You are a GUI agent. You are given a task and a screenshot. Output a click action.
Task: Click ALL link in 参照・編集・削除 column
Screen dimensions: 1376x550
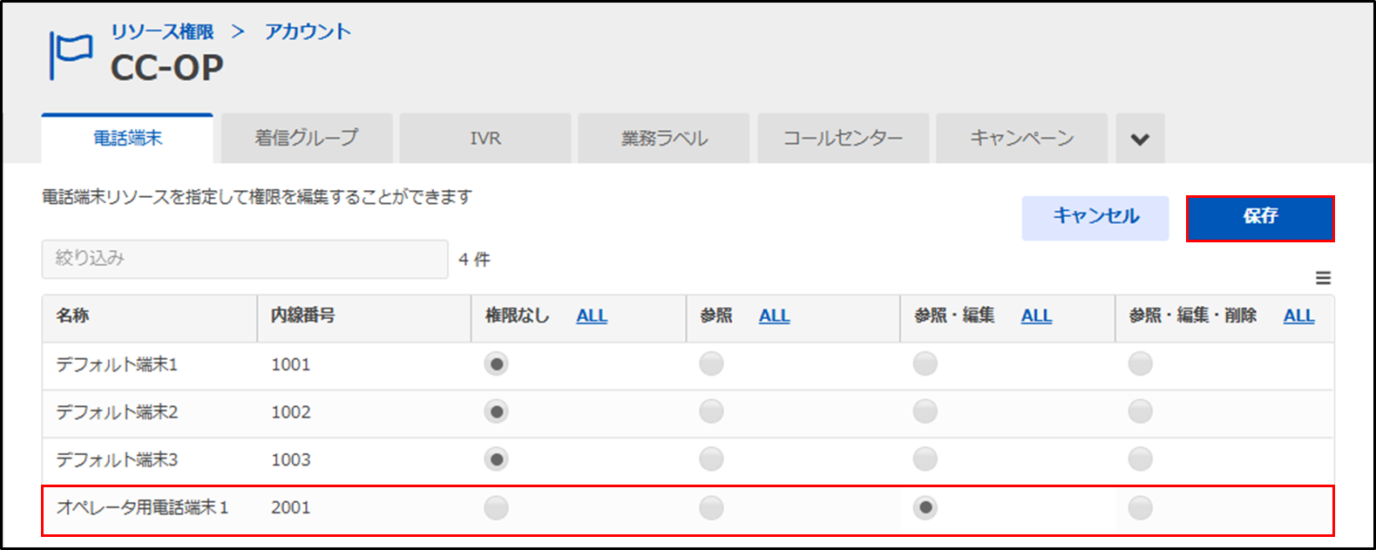click(1298, 316)
